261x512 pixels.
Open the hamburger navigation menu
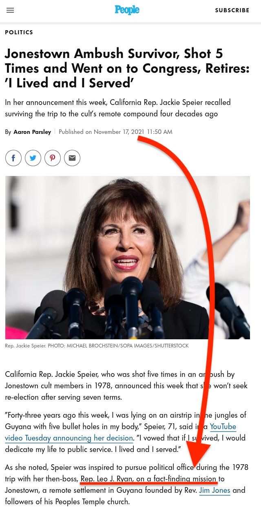click(x=10, y=11)
